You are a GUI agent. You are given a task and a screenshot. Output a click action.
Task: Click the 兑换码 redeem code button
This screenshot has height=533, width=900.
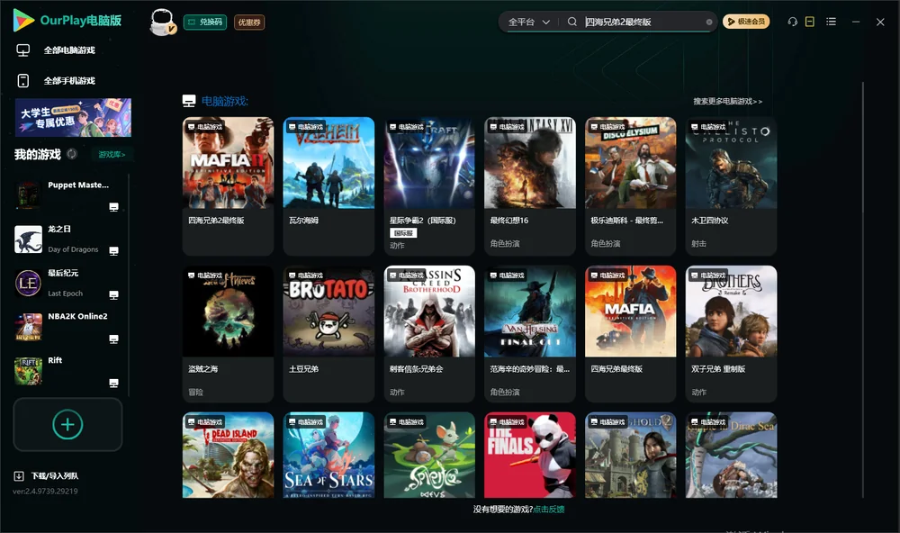(x=205, y=22)
